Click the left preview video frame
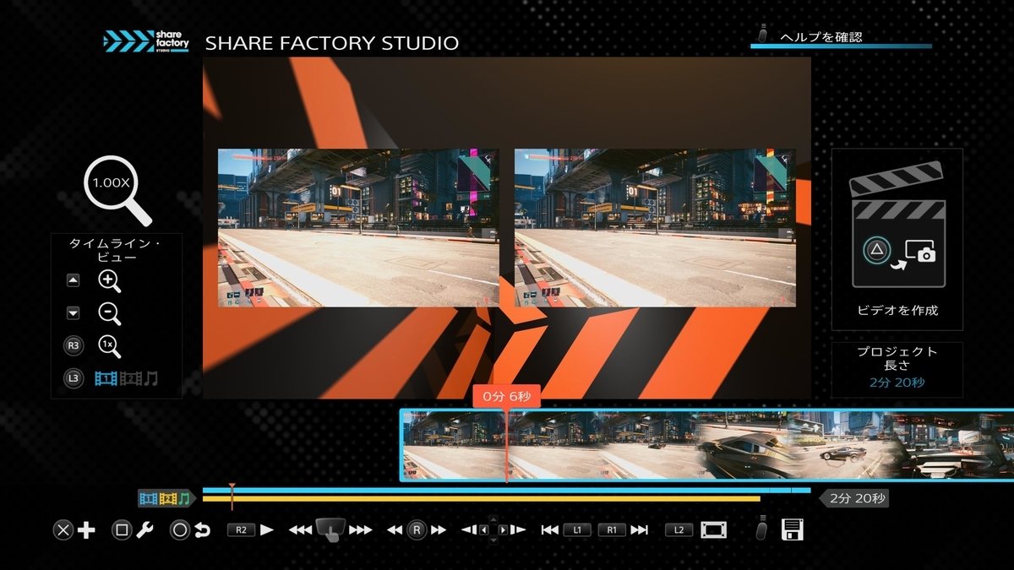1014x570 pixels. [358, 228]
